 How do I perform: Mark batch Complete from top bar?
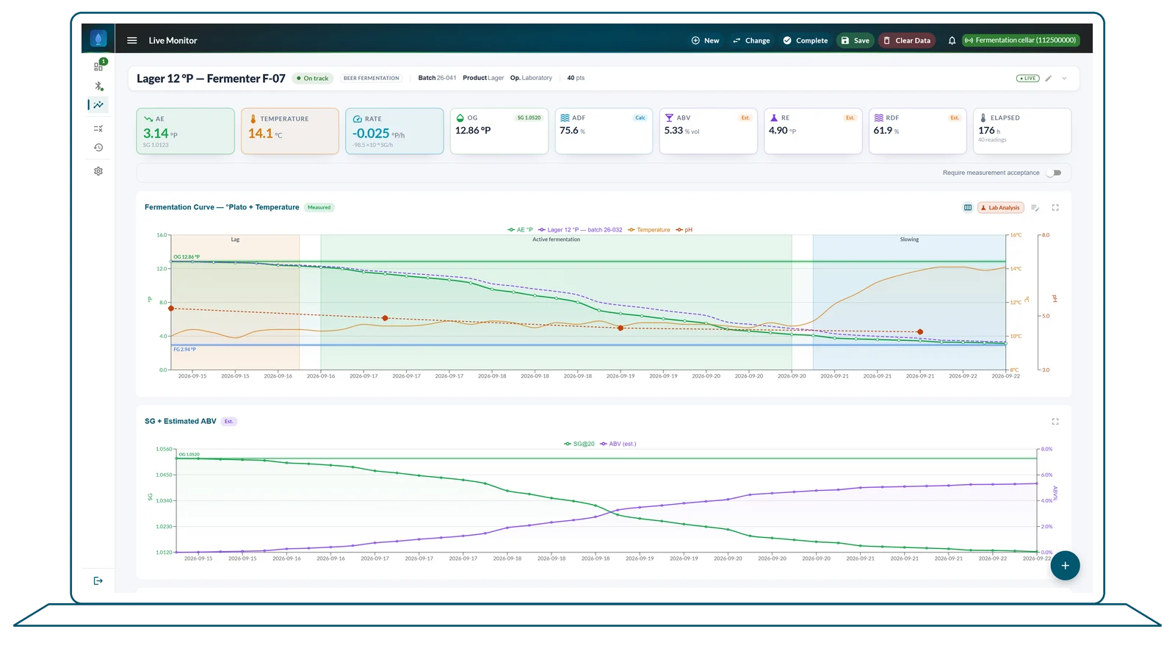(x=805, y=40)
